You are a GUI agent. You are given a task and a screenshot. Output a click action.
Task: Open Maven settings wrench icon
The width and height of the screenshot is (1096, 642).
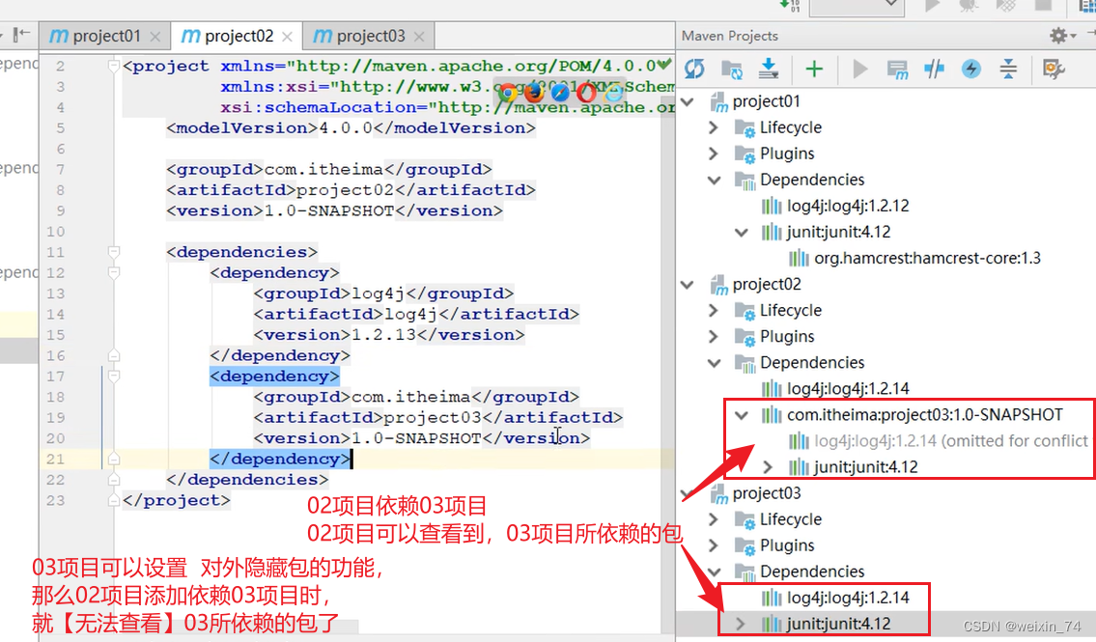coord(1053,69)
